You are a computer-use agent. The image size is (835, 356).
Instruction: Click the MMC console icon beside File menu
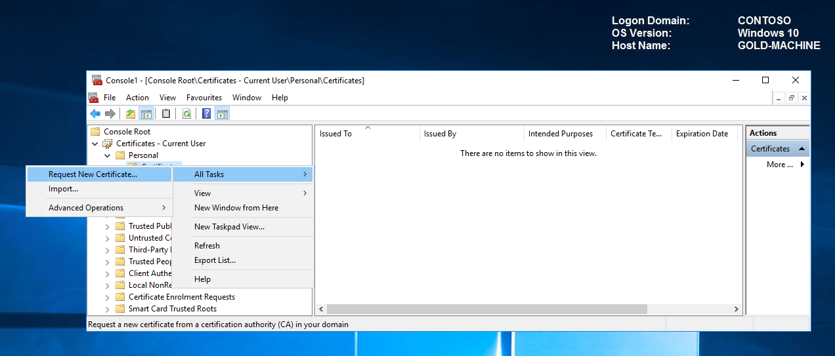pyautogui.click(x=93, y=97)
